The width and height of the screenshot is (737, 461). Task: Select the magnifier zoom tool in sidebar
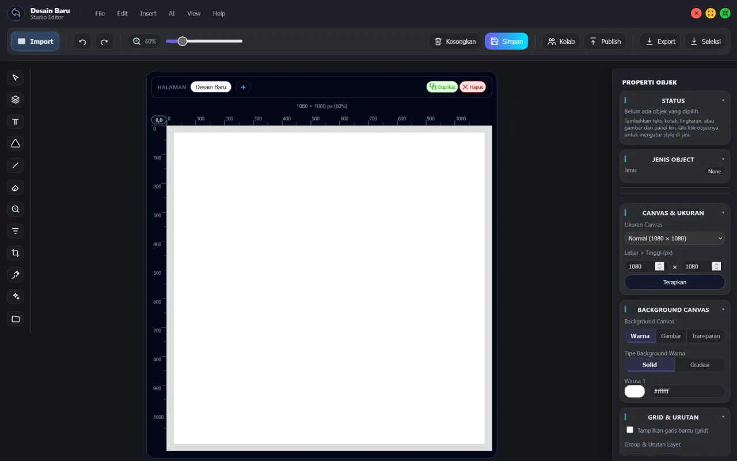click(16, 209)
